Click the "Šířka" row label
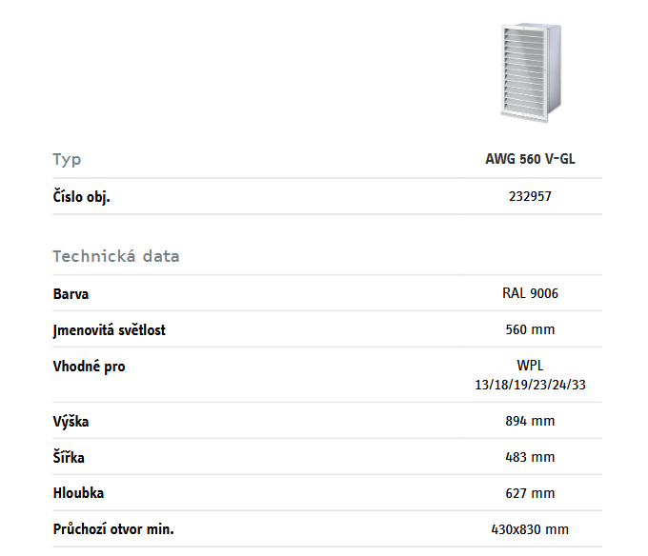 (x=69, y=457)
